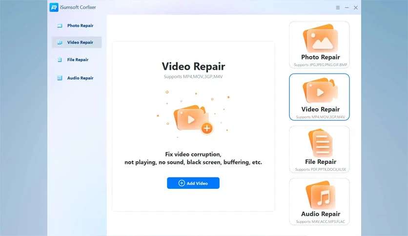Viewport: 408px width, 236px height.
Task: Click the Video Repair sidebar icon
Action: click(60, 42)
